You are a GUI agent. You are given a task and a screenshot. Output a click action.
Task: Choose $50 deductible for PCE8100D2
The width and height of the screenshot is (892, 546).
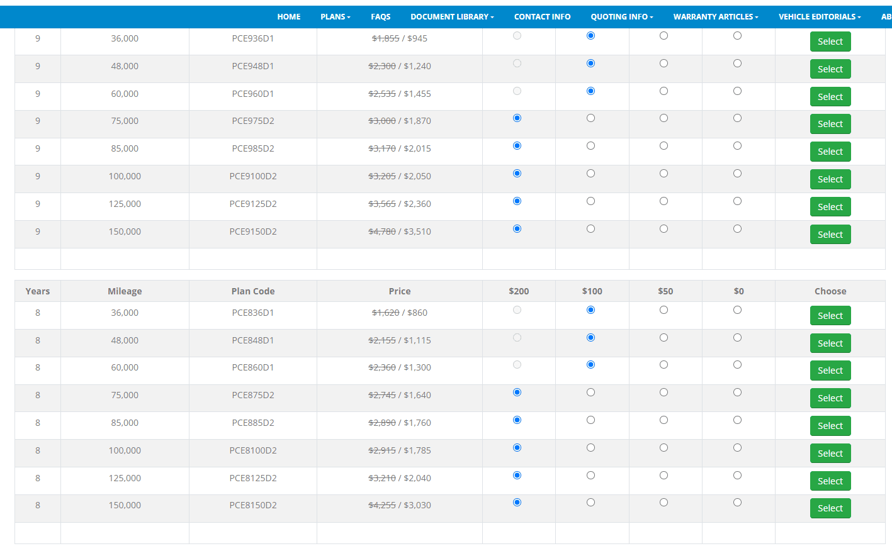coord(663,448)
